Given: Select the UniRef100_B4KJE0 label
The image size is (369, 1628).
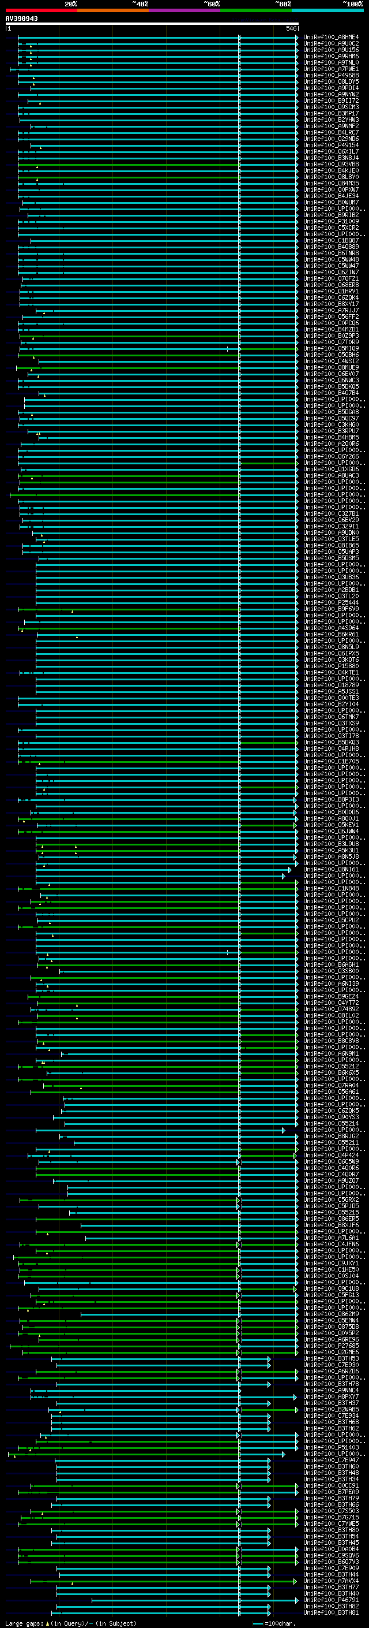Looking at the screenshot, I should coord(330,170).
